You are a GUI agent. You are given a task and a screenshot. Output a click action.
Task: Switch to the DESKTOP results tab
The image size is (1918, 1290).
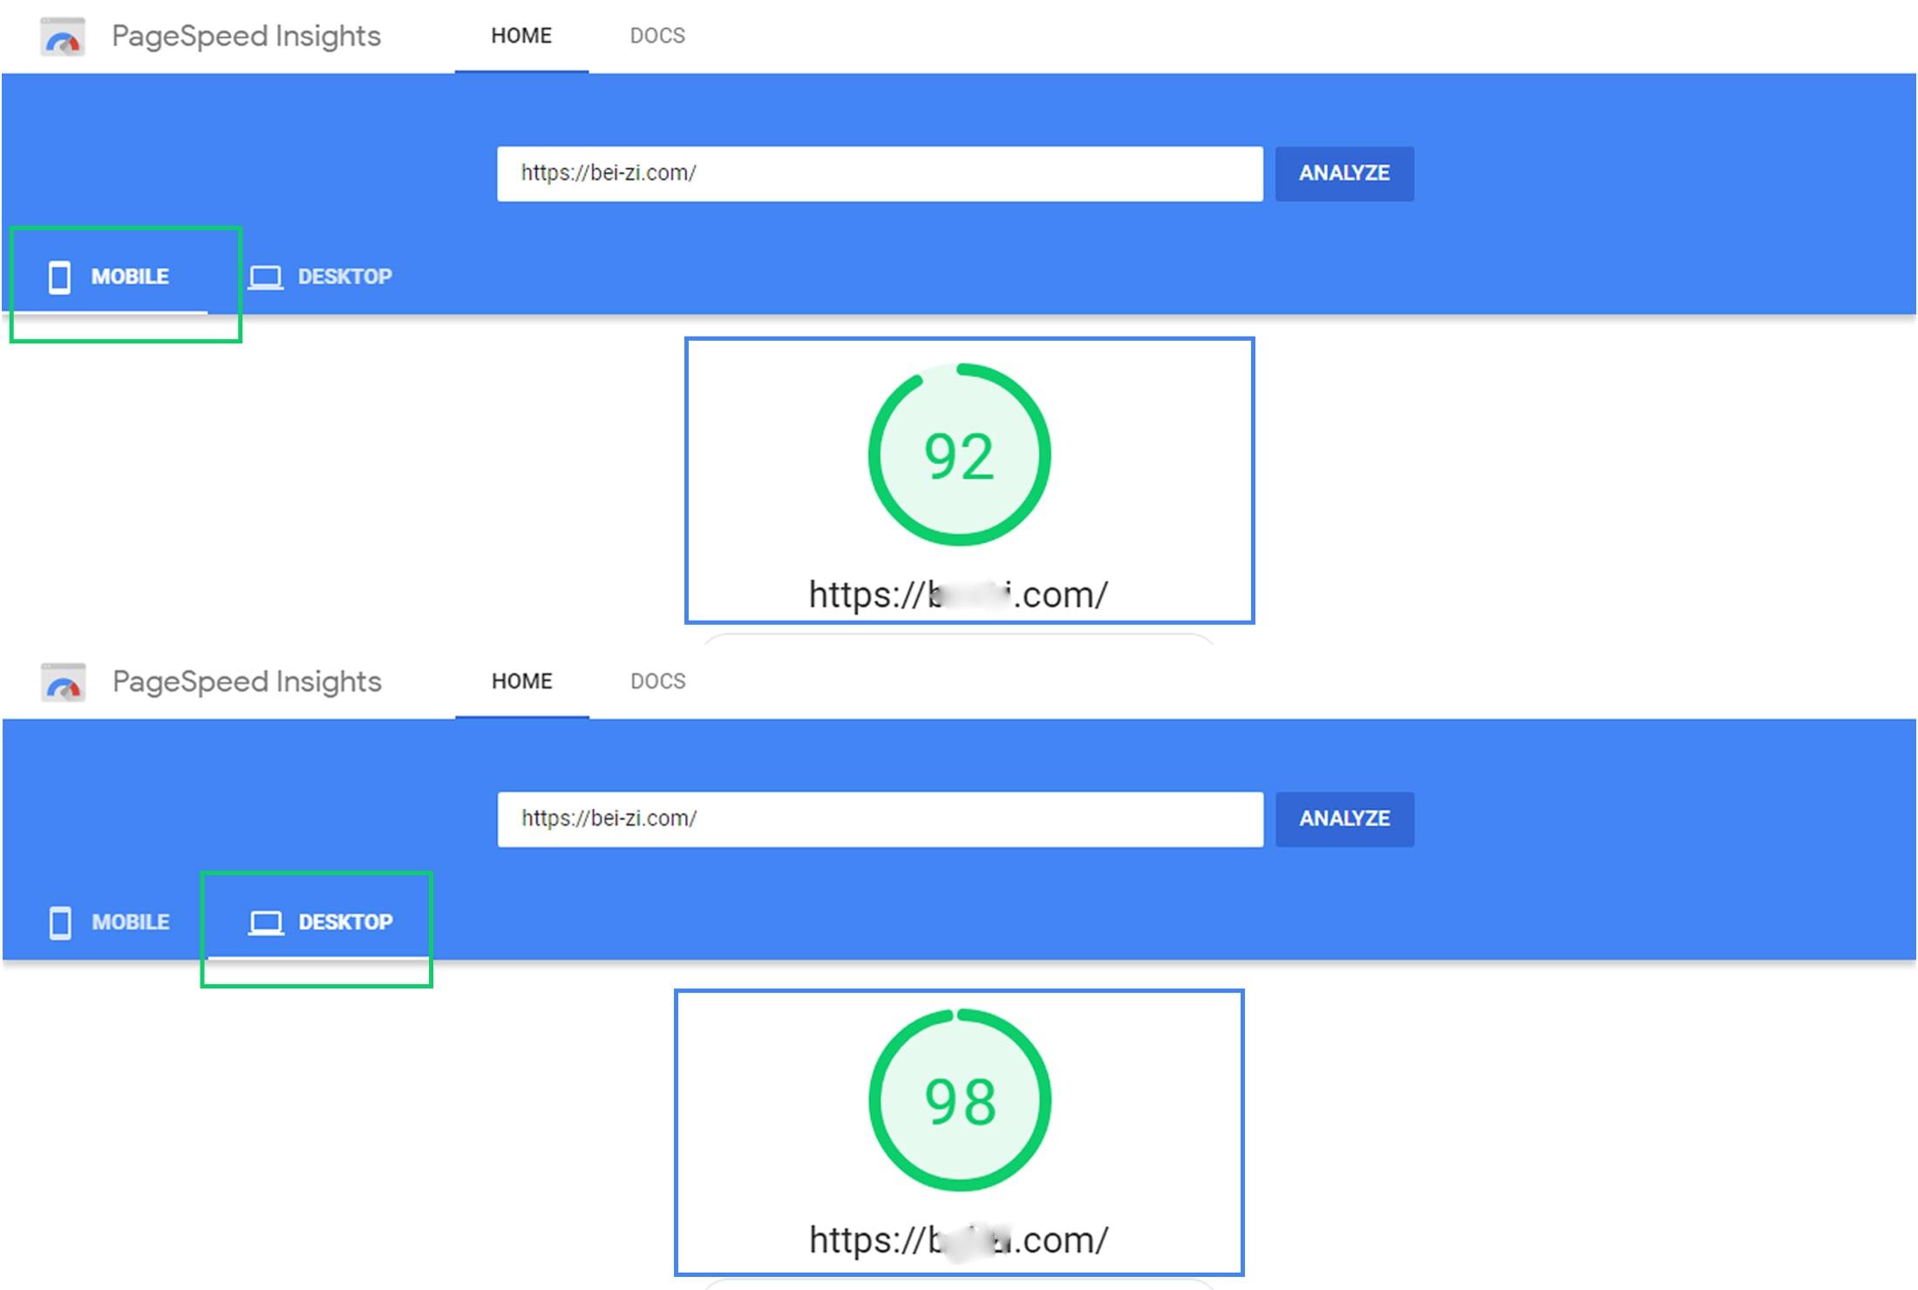345,921
